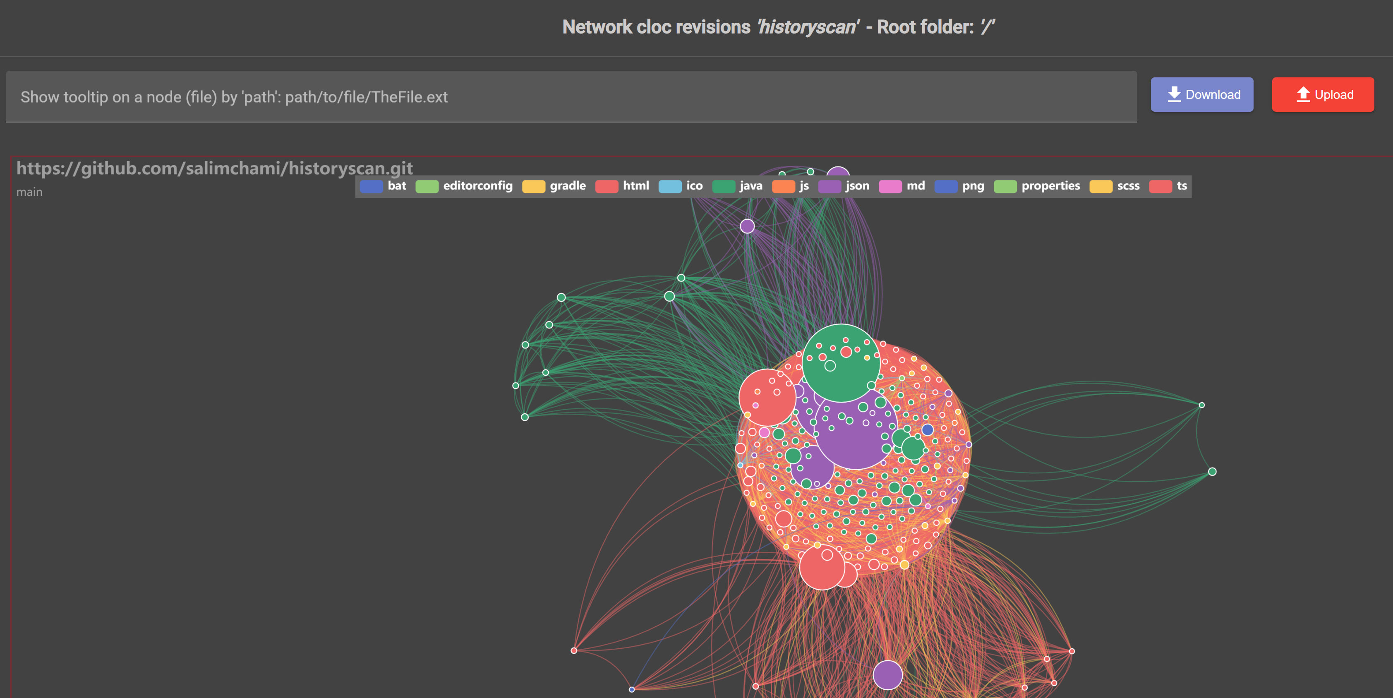Image resolution: width=1393 pixels, height=698 pixels.
Task: Click the html legend color swatch
Action: click(606, 187)
